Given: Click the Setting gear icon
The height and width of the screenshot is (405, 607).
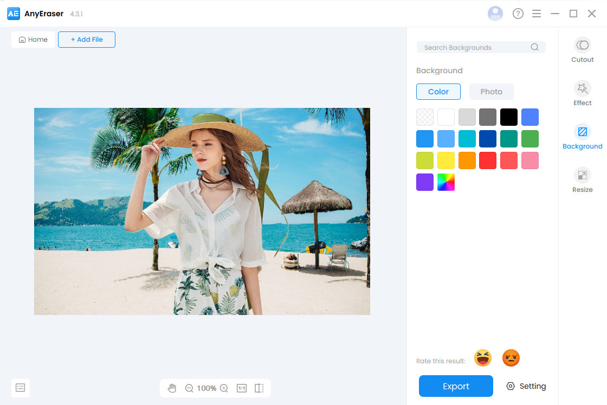Looking at the screenshot, I should pyautogui.click(x=511, y=386).
